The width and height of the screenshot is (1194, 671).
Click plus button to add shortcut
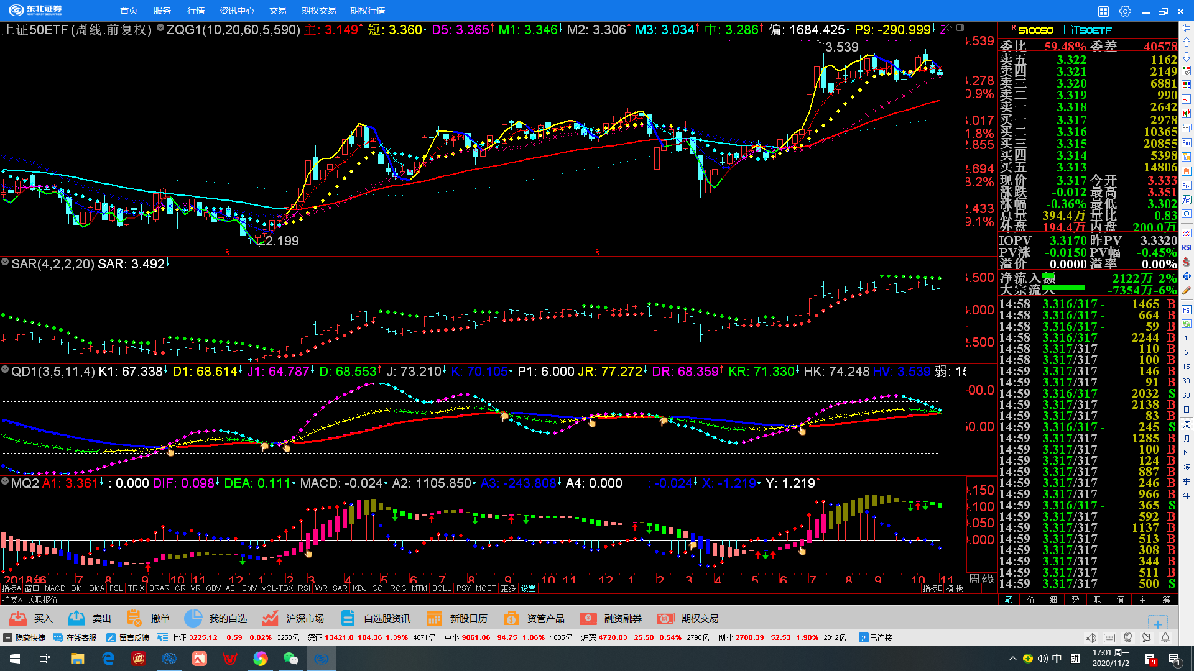click(1157, 624)
